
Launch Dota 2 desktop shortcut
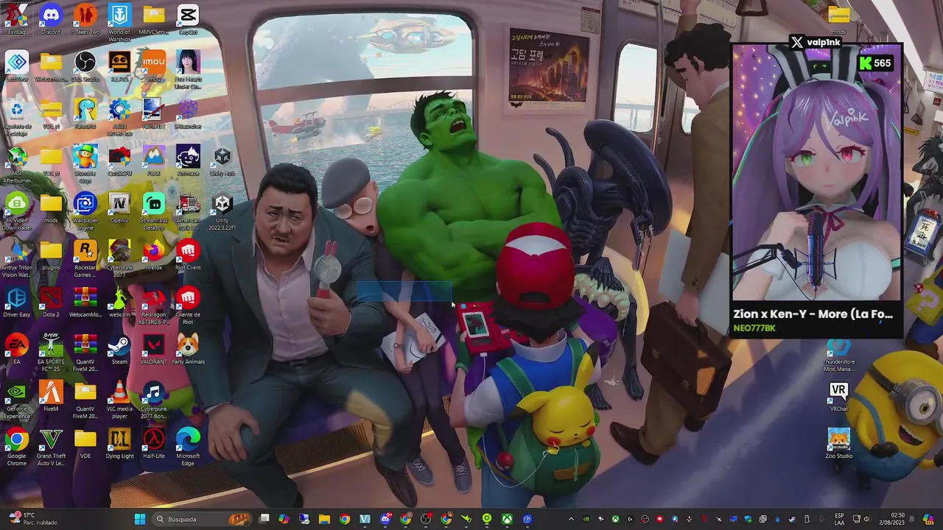pyautogui.click(x=51, y=302)
